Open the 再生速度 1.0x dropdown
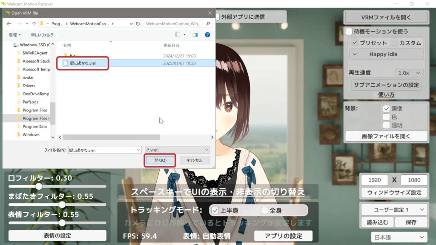Viewport: 436px width, 245px height. pos(409,73)
